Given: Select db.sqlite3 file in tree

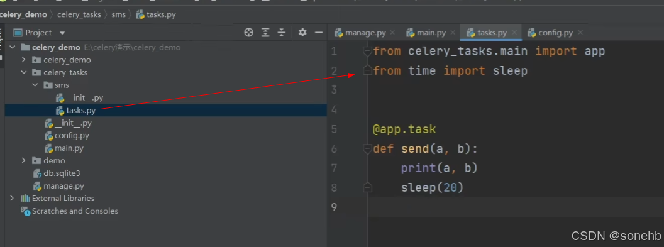Looking at the screenshot, I should pos(57,173).
